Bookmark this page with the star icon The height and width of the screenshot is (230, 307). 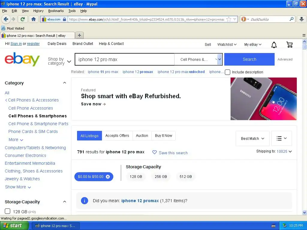click(228, 19)
